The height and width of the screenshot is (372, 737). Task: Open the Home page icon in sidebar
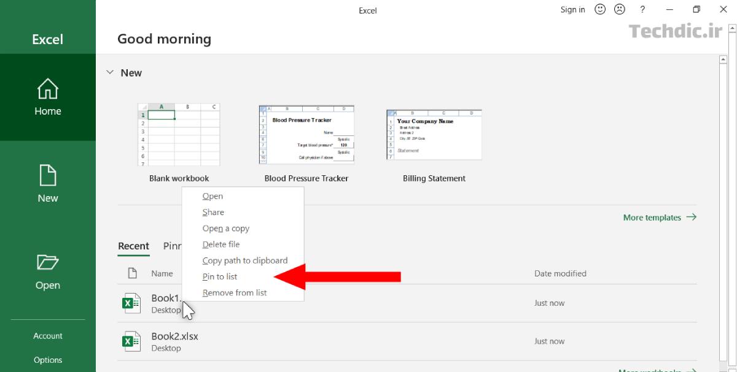[48, 89]
